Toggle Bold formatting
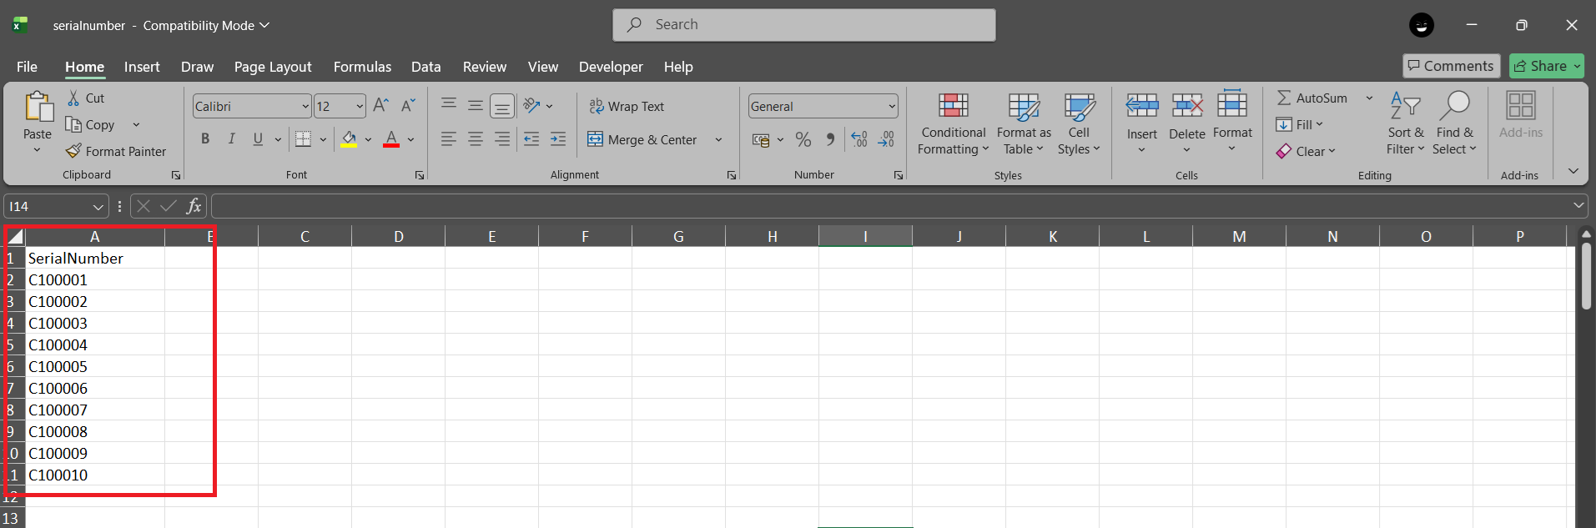Screen dimensions: 1596x528 (x=205, y=139)
